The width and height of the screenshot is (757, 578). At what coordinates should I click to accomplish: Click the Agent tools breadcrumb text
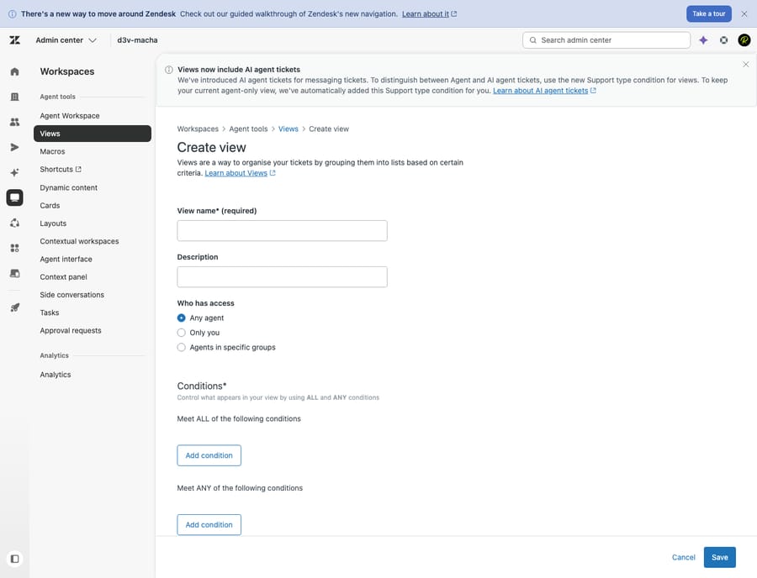(248, 129)
